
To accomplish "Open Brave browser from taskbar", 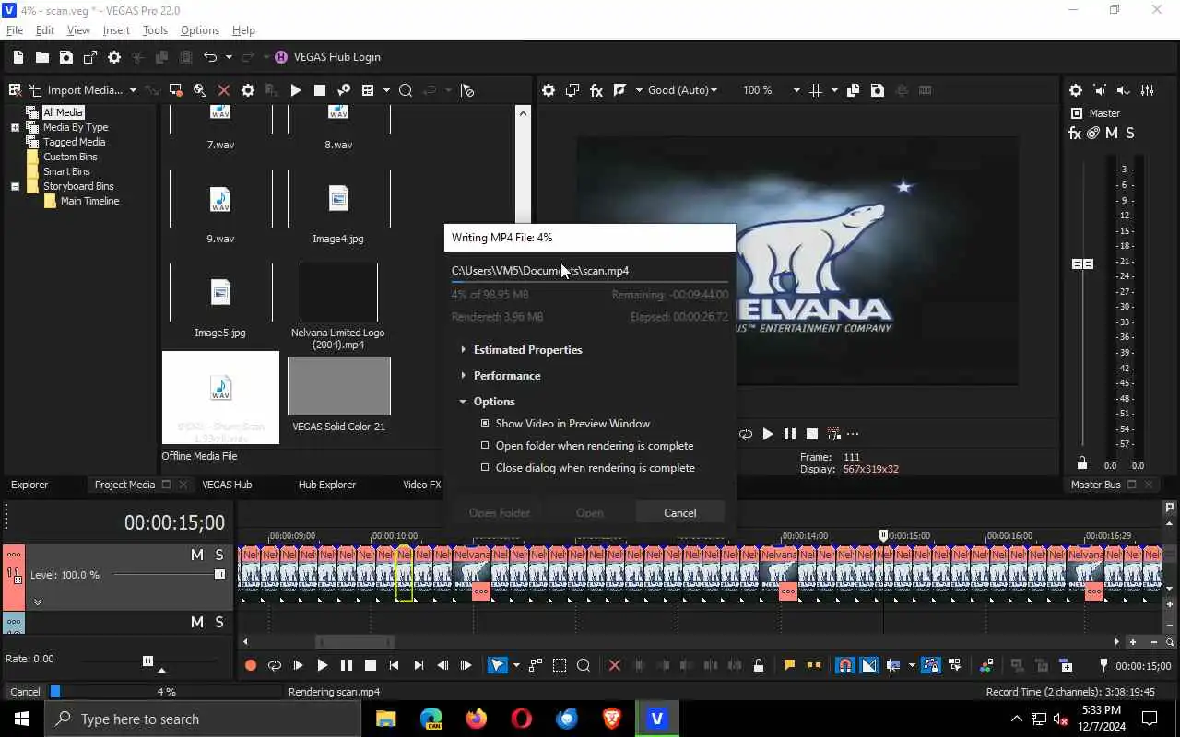I will 611,719.
